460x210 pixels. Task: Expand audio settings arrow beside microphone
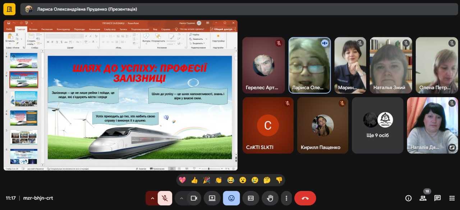tap(152, 198)
